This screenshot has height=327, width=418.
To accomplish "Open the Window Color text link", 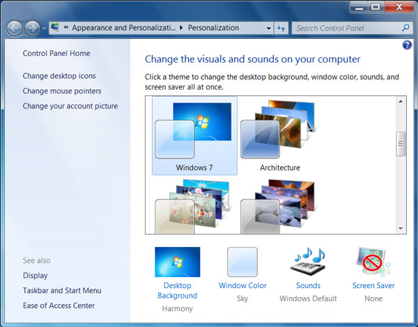I will pos(242,285).
